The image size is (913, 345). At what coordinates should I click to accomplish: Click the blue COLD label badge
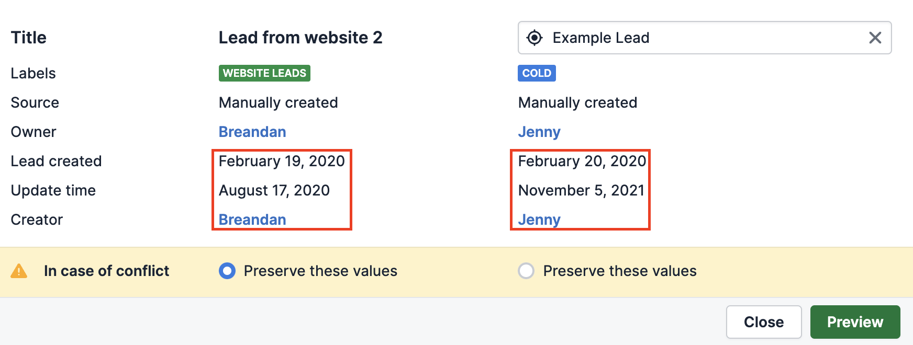click(537, 73)
